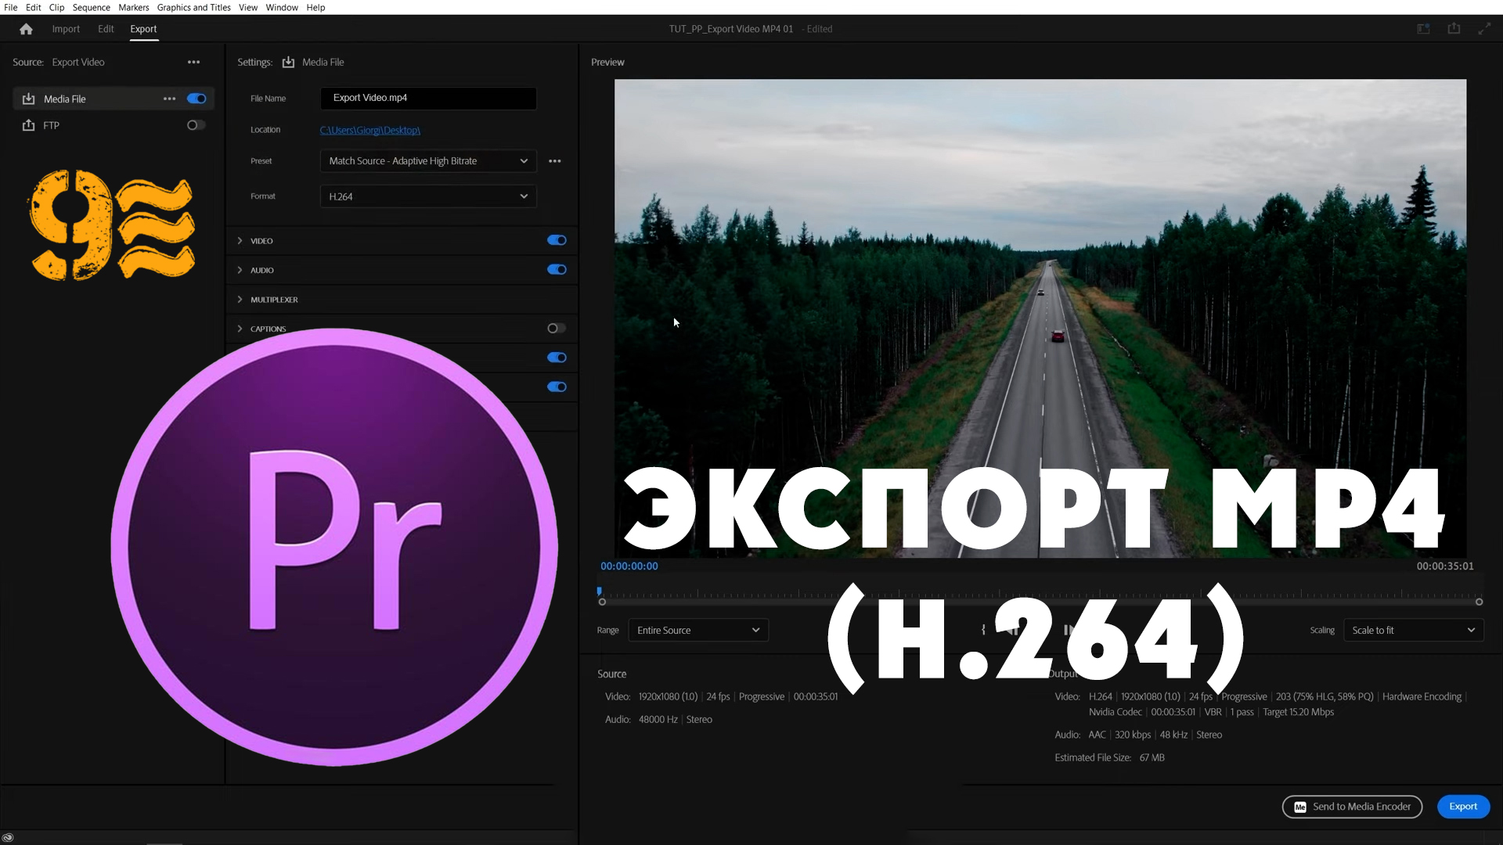The image size is (1503, 845).
Task: Open the Source more options ellipsis
Action: click(193, 63)
